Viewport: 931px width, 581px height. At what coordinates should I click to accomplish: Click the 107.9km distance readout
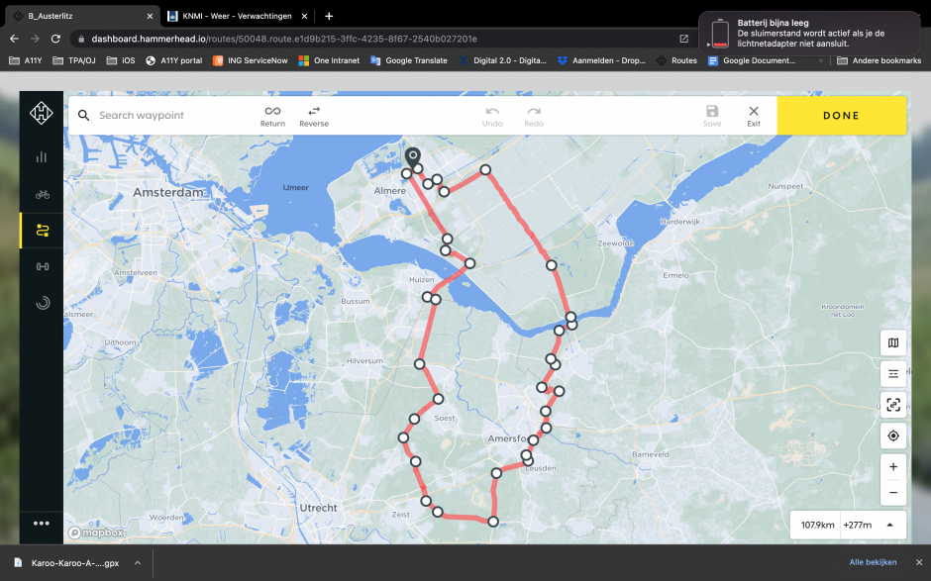point(817,525)
